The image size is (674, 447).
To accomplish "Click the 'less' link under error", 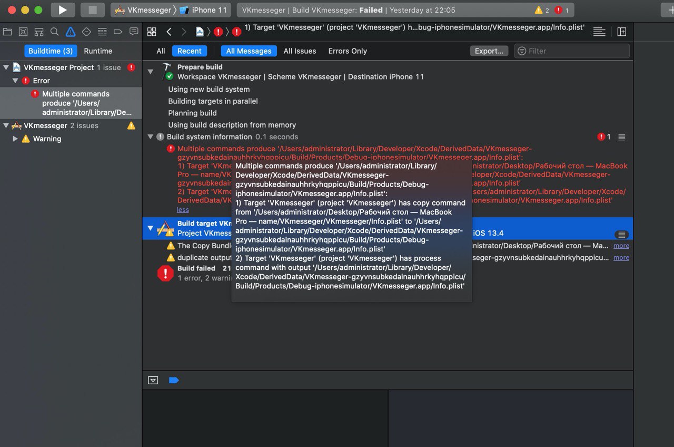I will coord(183,209).
